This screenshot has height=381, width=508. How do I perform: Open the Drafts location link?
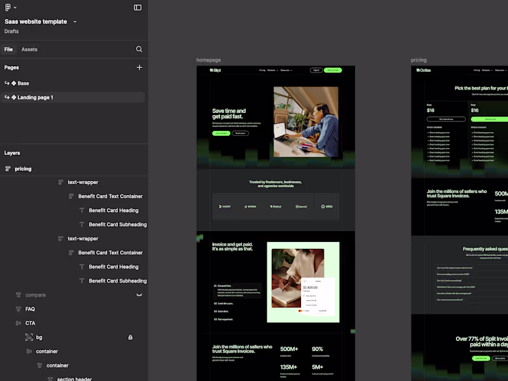click(x=11, y=31)
